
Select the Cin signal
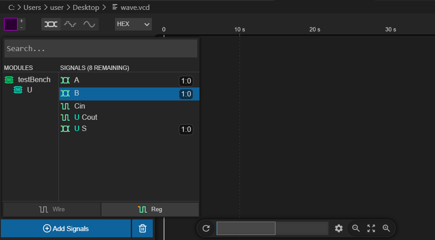click(x=129, y=106)
